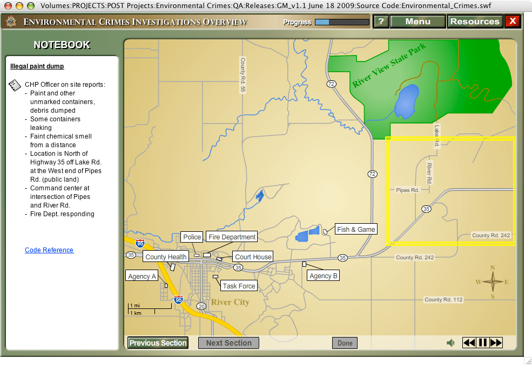The height and width of the screenshot is (365, 532).
Task: Advance to Next Section
Action: (x=228, y=343)
